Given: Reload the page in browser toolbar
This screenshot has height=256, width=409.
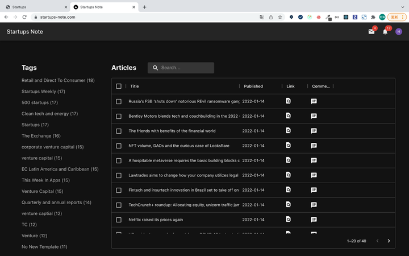Looking at the screenshot, I should point(24,17).
